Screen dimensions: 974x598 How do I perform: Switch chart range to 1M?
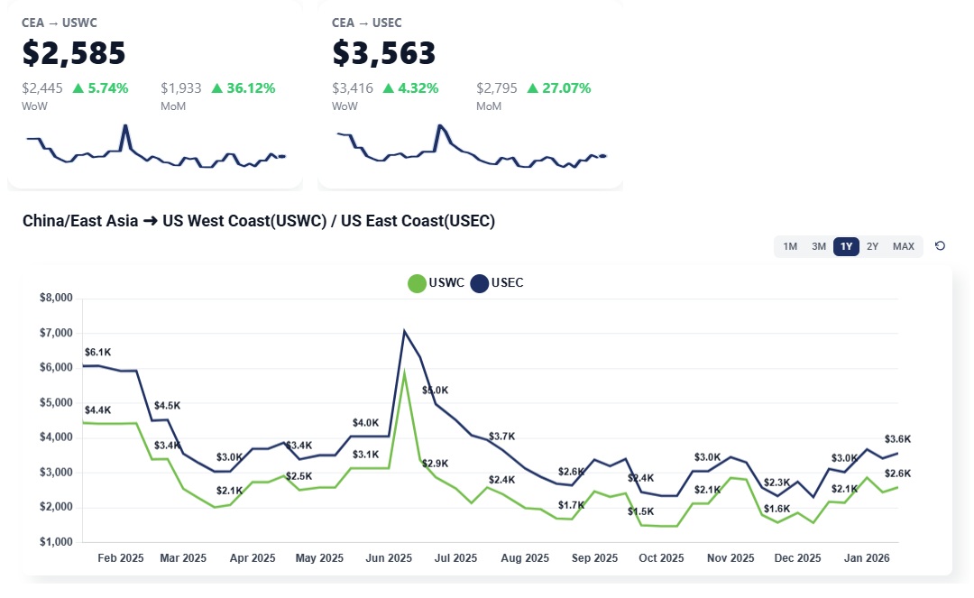(x=790, y=246)
